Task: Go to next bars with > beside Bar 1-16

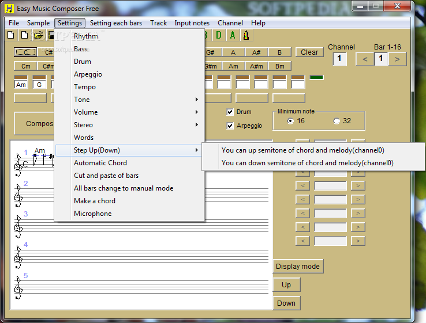Action: point(397,59)
